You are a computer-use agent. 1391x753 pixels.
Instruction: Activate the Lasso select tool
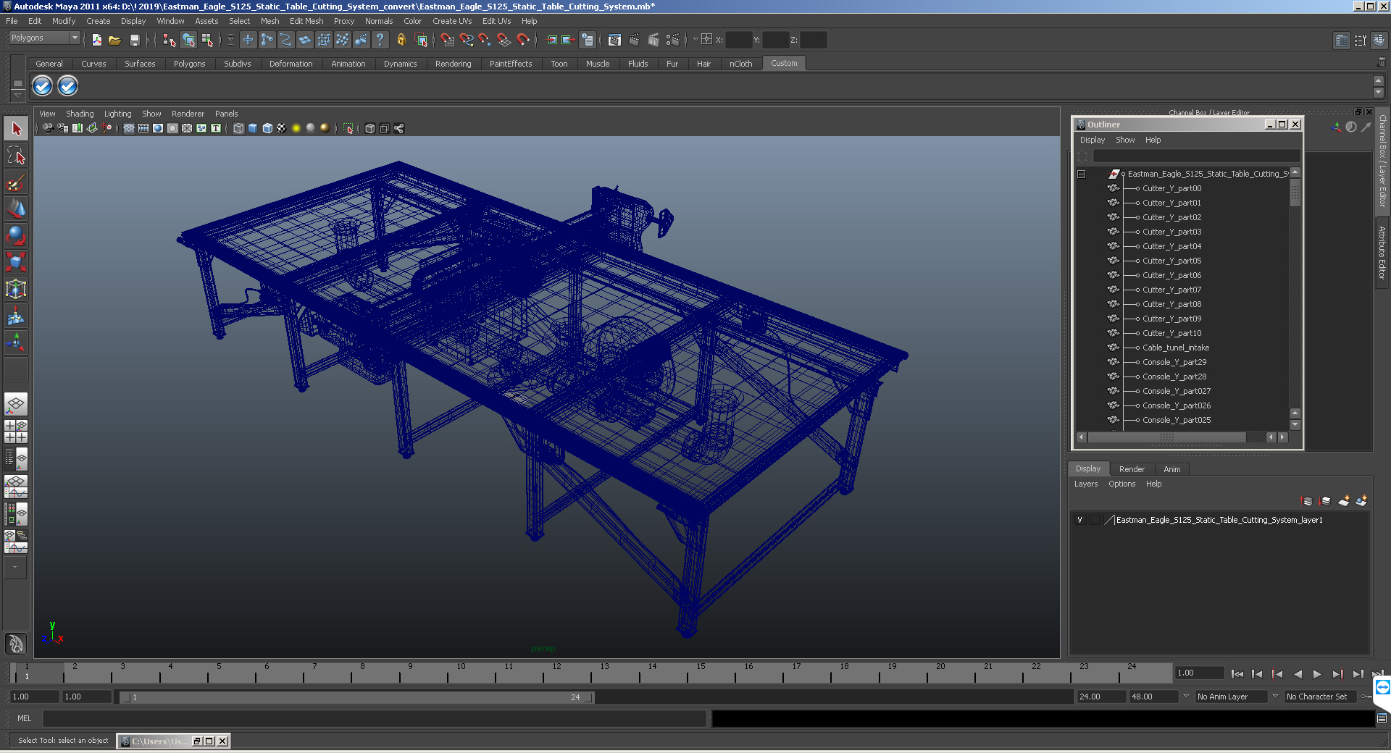coord(16,155)
